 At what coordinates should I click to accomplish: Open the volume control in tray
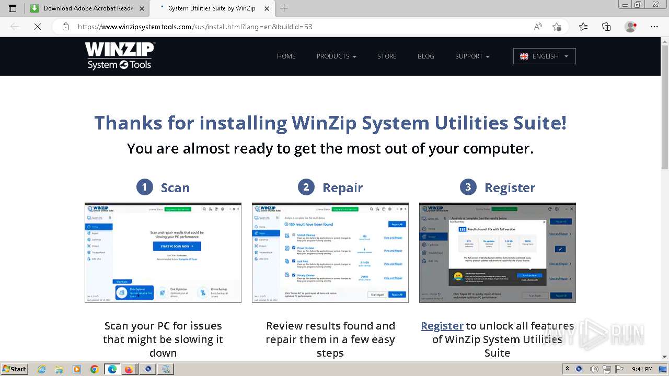(594, 369)
